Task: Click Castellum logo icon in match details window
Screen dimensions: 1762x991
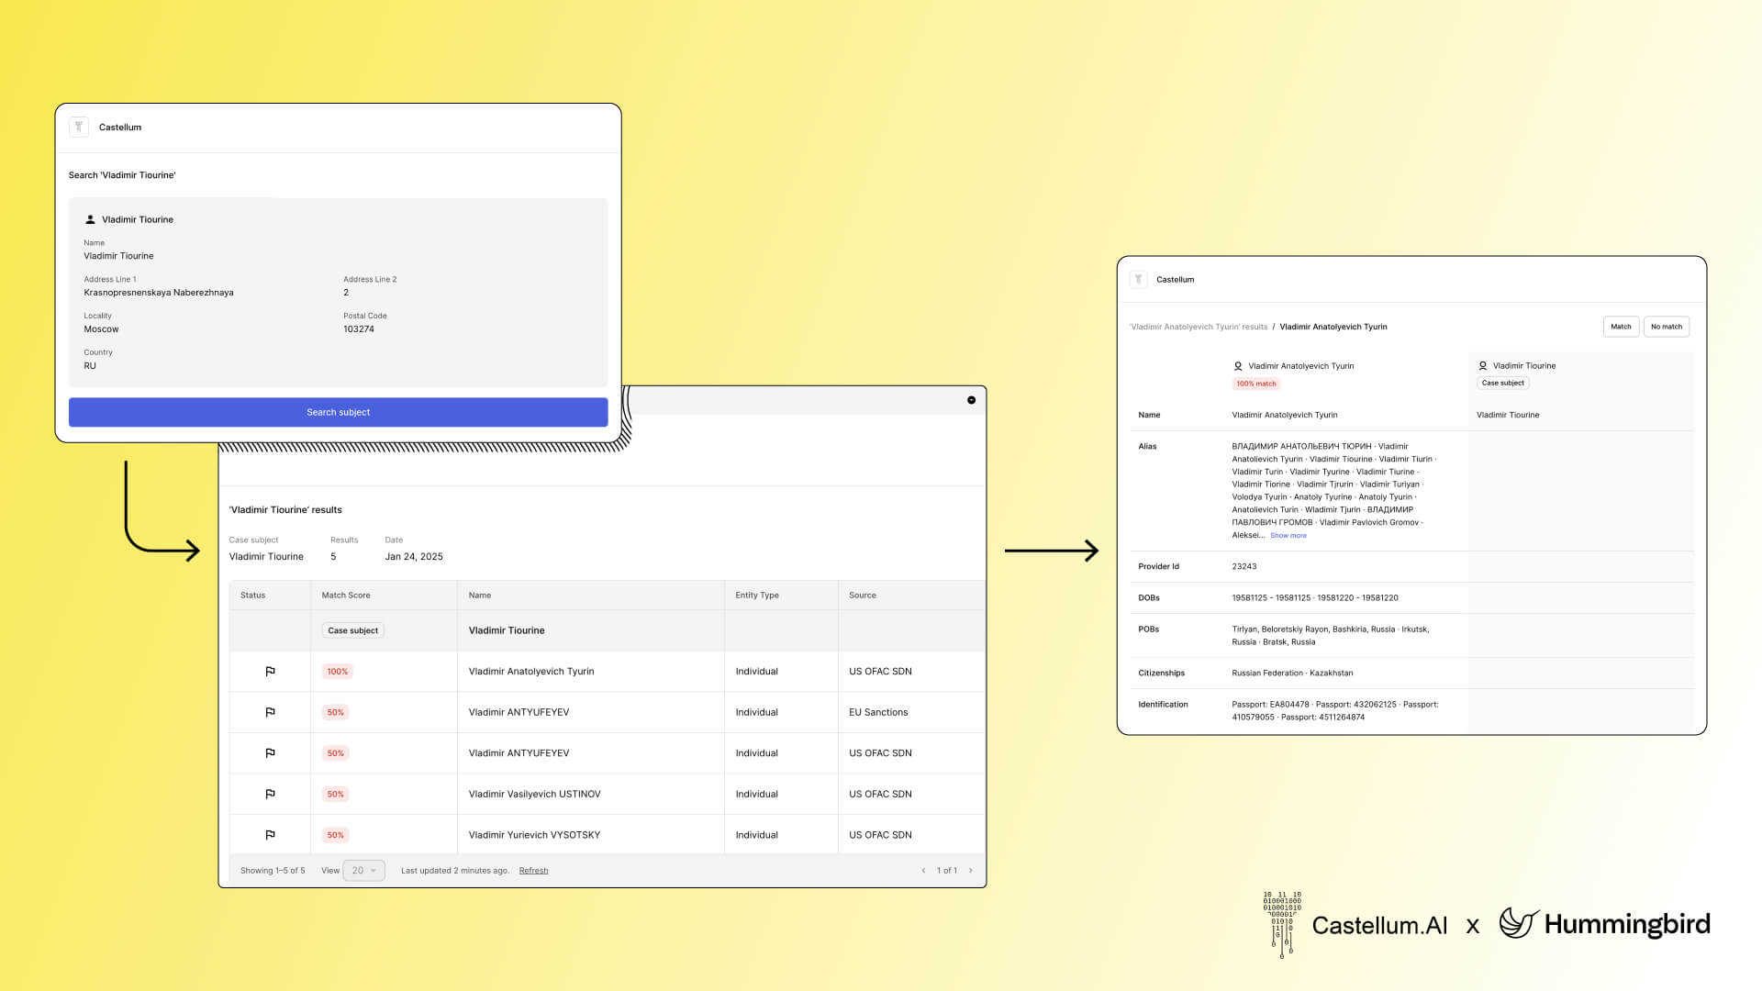Action: (1138, 280)
